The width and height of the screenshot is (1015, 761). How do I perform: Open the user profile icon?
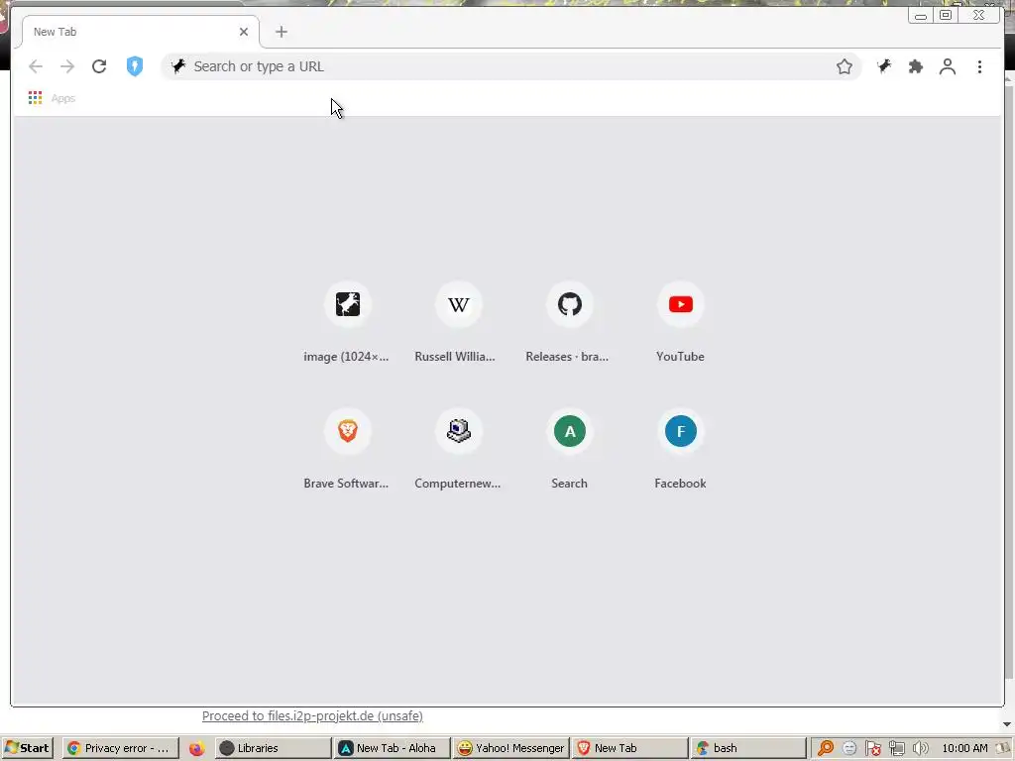[948, 66]
